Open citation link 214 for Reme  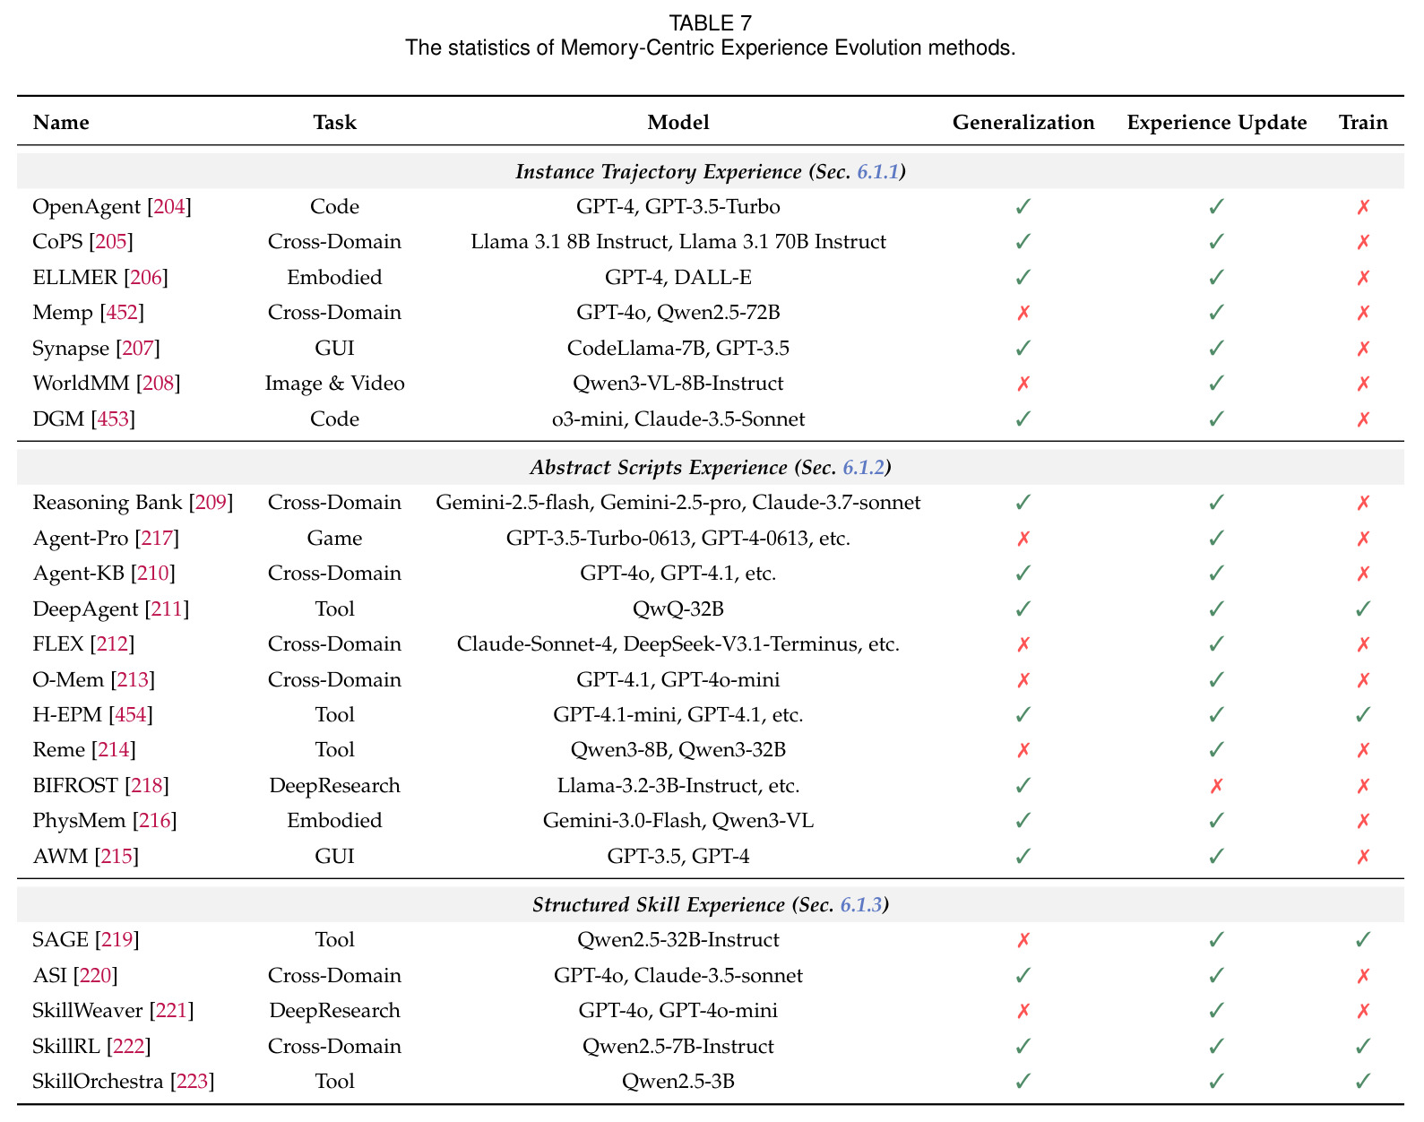click(114, 750)
